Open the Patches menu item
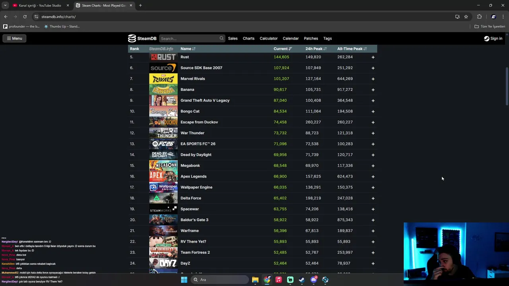The image size is (509, 286). [x=311, y=39]
